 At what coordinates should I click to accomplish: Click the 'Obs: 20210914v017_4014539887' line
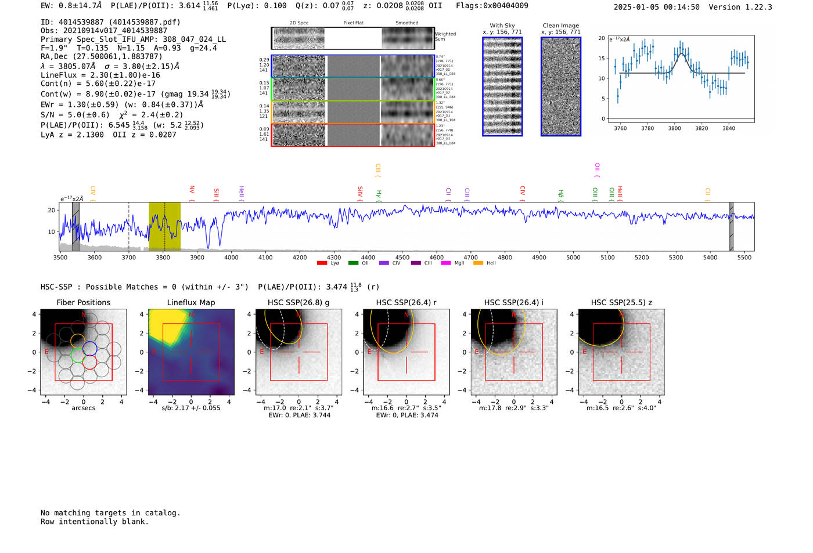(104, 31)
